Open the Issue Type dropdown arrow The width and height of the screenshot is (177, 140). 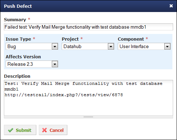(x=55, y=46)
